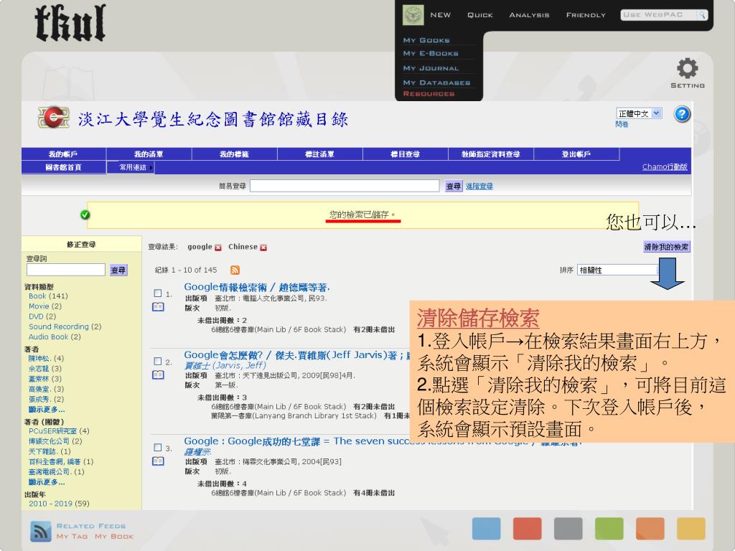Open the orange RSS feed icon beside record count
This screenshot has width=735, height=551.
tap(235, 270)
